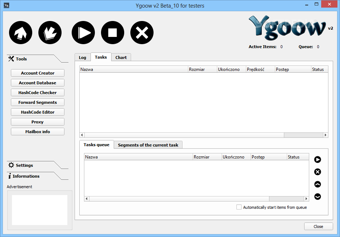The image size is (340, 237).
Task: Move queue item down with chevron icon
Action: pos(318,197)
